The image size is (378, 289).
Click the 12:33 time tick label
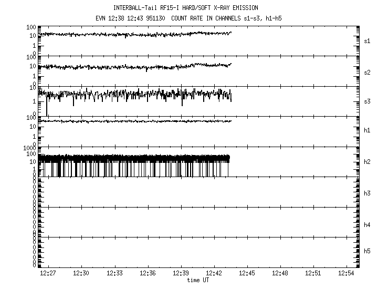point(114,274)
